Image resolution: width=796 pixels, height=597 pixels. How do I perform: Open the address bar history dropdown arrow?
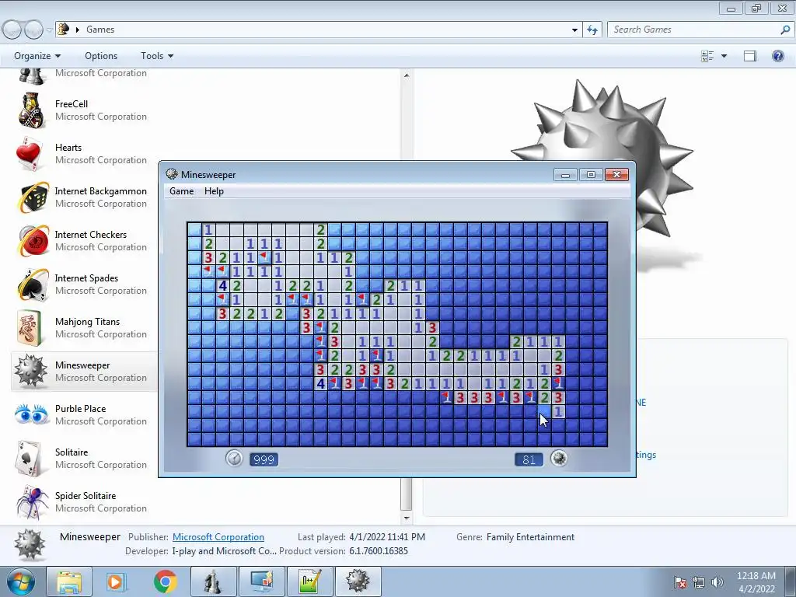(574, 30)
